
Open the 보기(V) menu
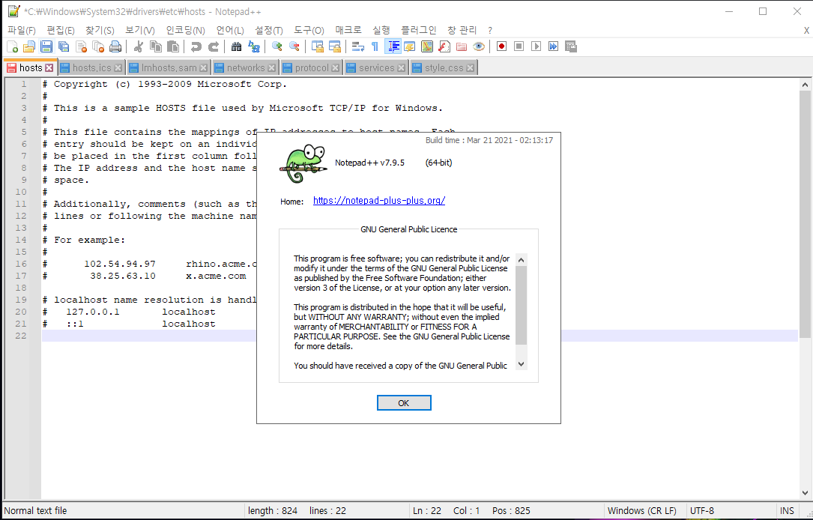point(139,30)
